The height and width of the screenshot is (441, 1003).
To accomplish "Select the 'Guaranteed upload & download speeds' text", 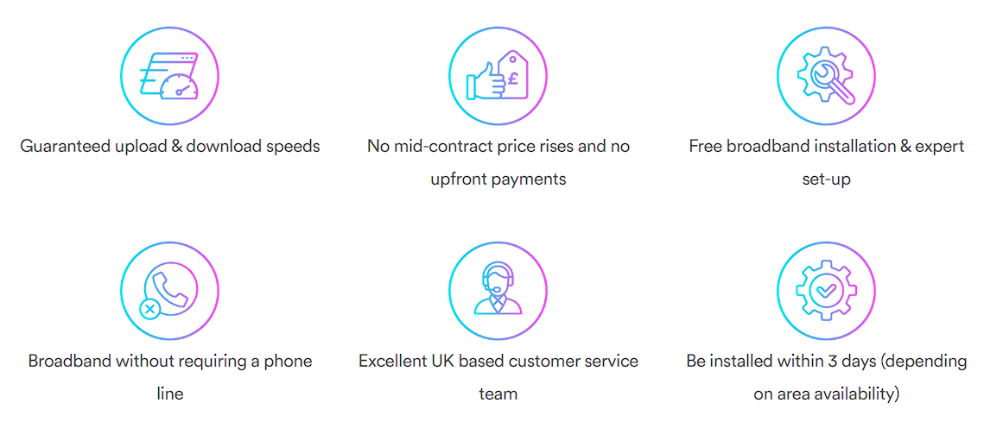I will (169, 147).
